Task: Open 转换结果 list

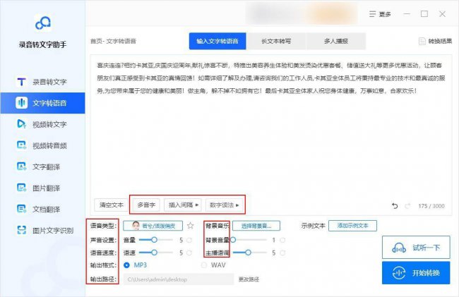Action: 435,41
